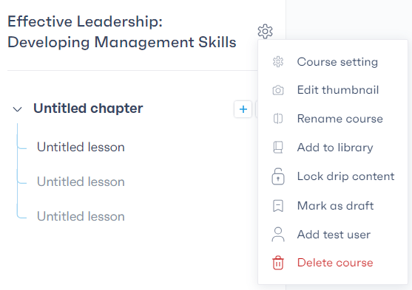Screen dimensions: 412x290
Task: Click the rename icon beside Rename course
Action: tap(278, 119)
